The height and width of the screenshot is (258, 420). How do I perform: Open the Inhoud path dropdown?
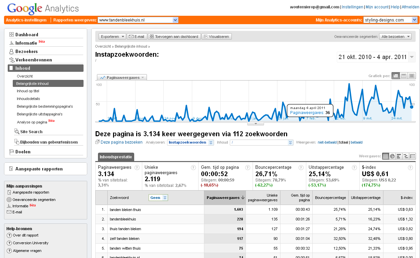point(262,142)
